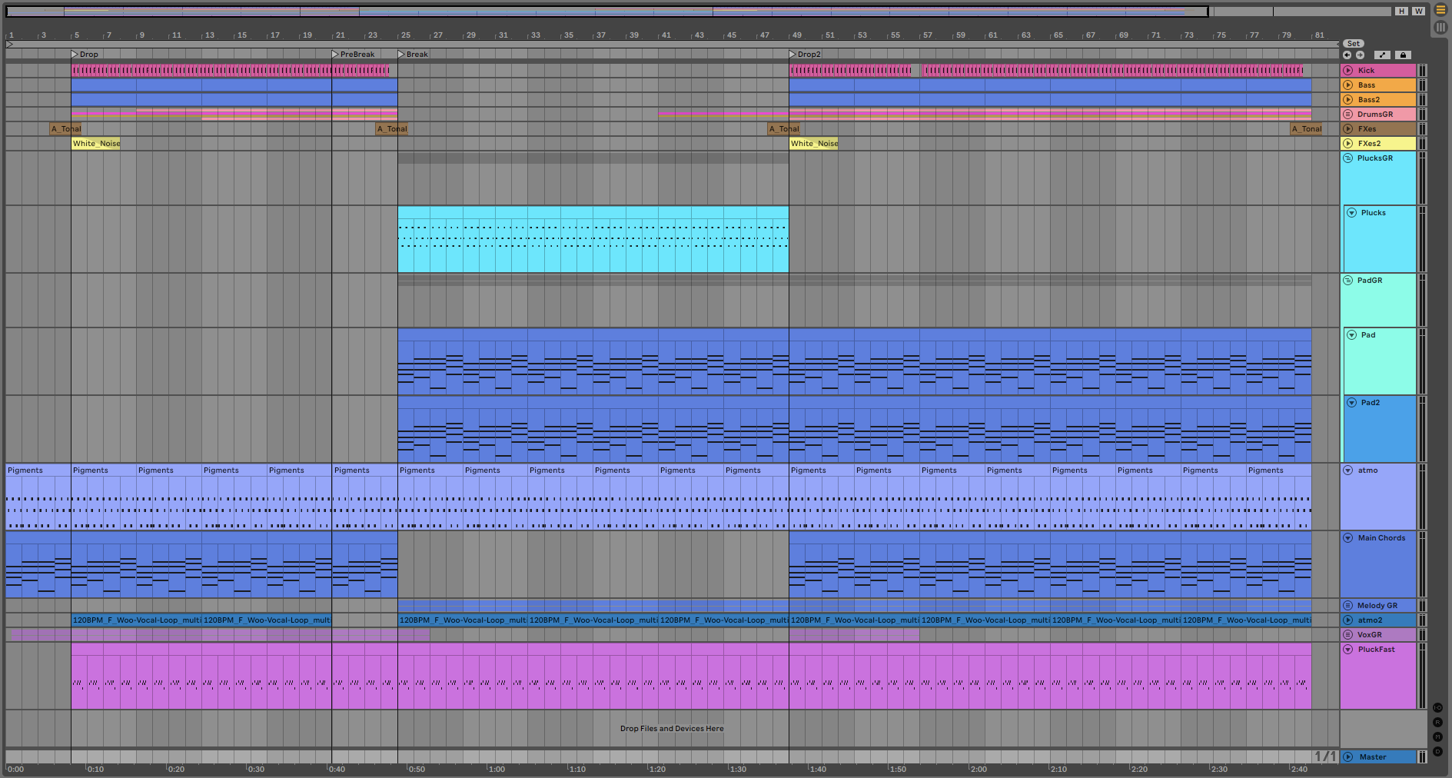Collapse the Pad2 track
This screenshot has width=1452, height=778.
coord(1352,403)
